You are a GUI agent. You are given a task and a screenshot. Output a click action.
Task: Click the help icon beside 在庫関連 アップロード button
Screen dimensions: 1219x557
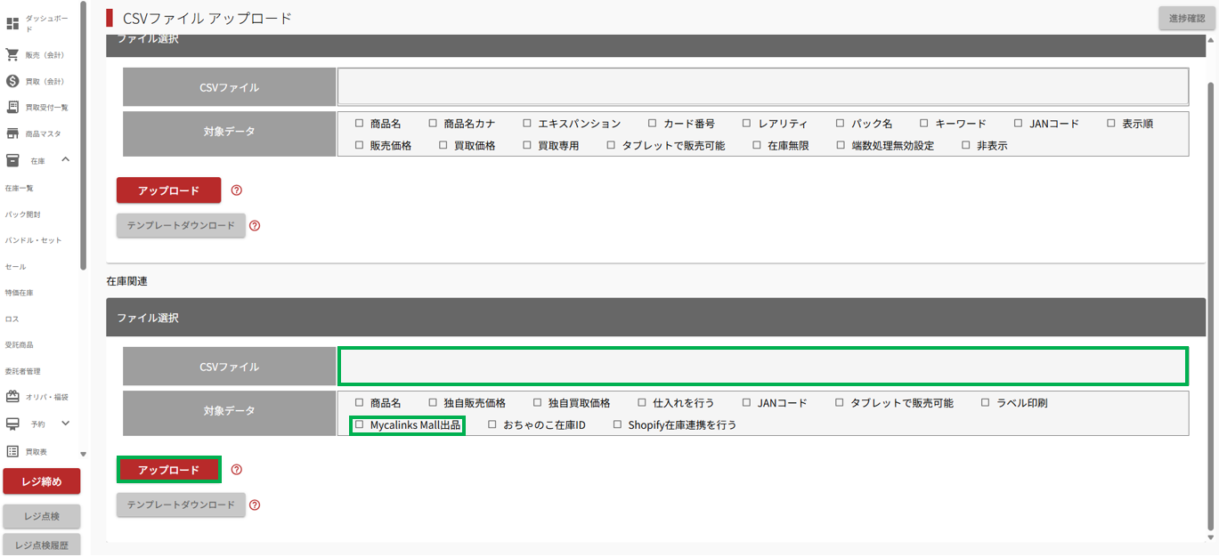pyautogui.click(x=237, y=470)
